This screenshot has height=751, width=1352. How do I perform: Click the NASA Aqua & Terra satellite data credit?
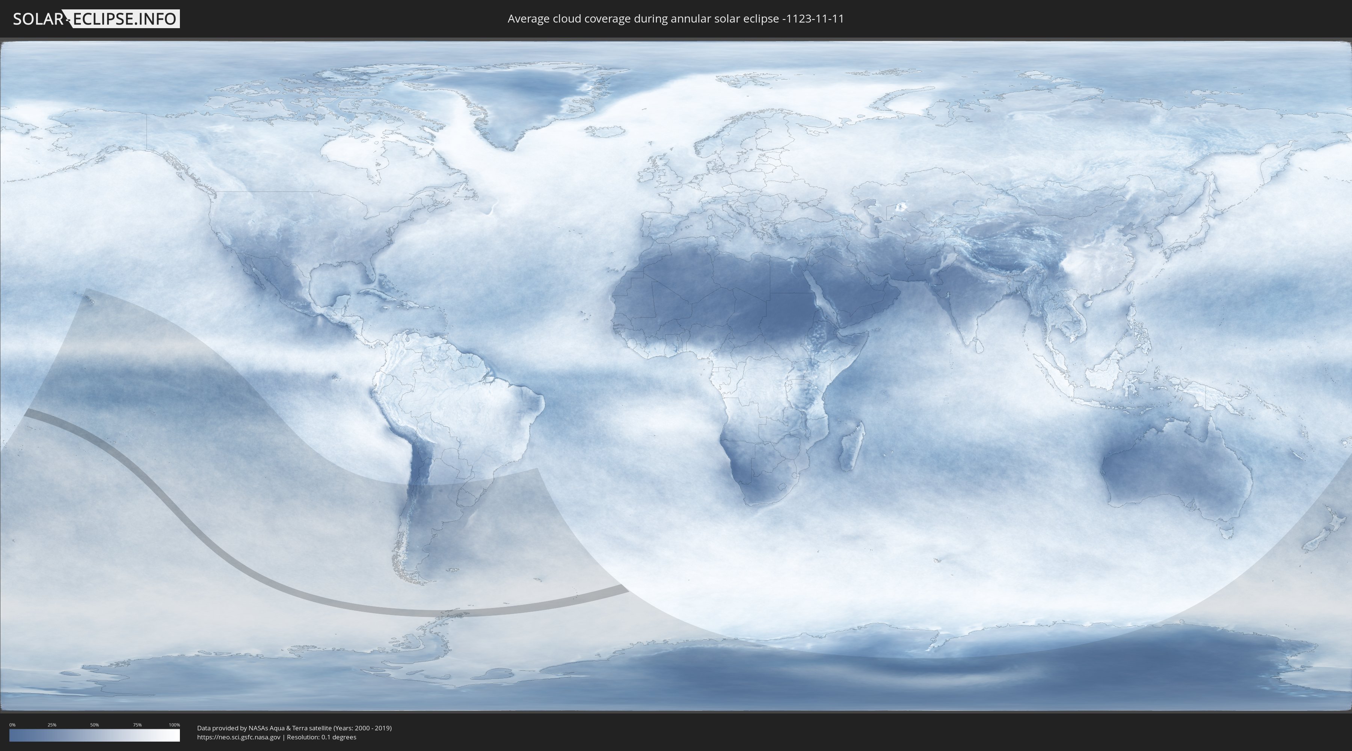click(x=294, y=728)
